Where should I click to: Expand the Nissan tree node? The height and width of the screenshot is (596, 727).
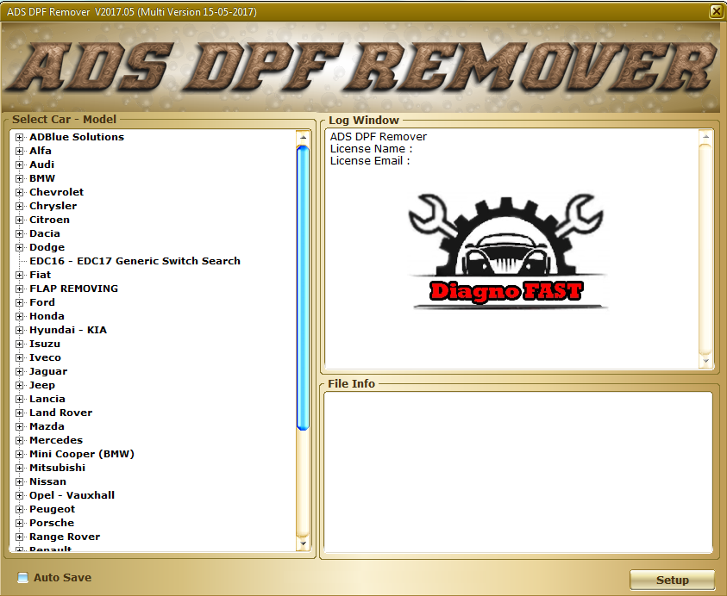20,481
